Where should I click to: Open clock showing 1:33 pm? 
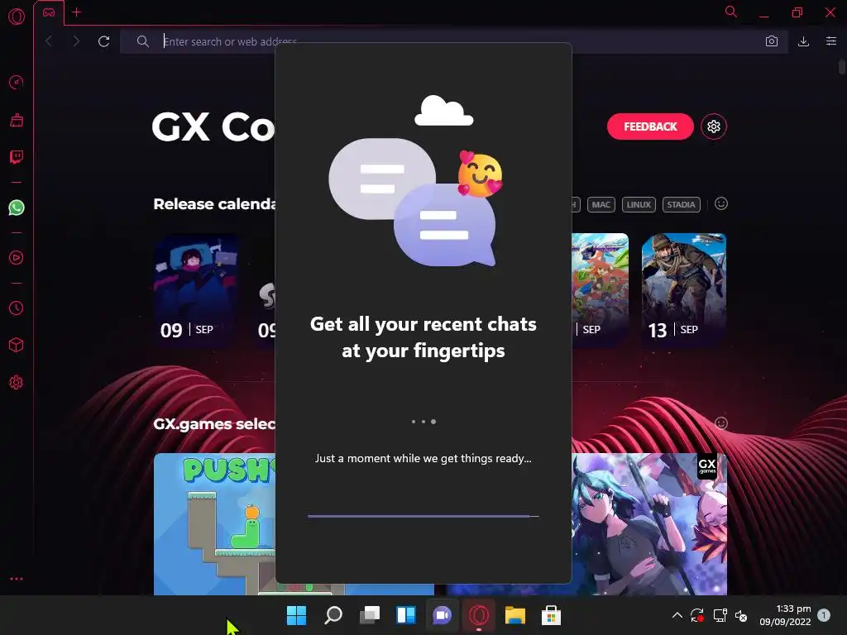click(x=786, y=615)
